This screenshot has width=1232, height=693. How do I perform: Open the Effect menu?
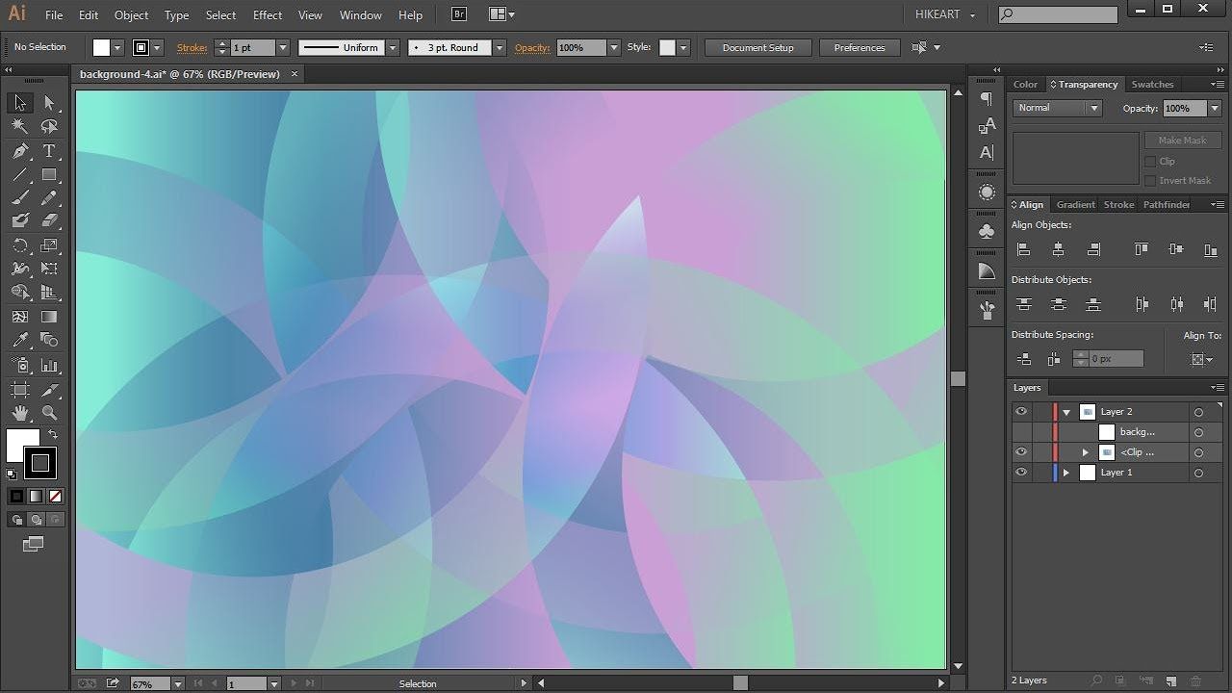point(268,15)
